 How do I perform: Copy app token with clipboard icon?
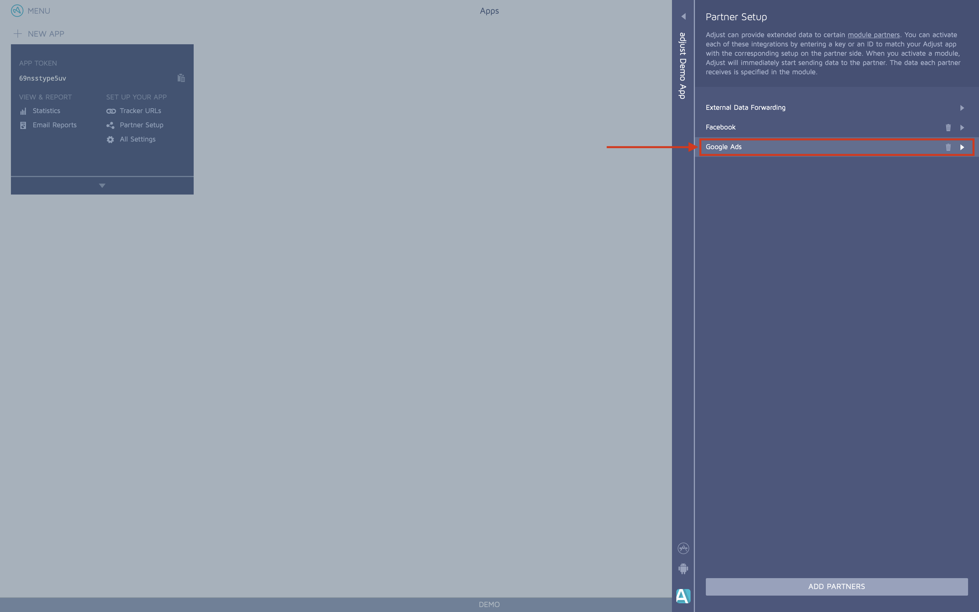(x=181, y=78)
